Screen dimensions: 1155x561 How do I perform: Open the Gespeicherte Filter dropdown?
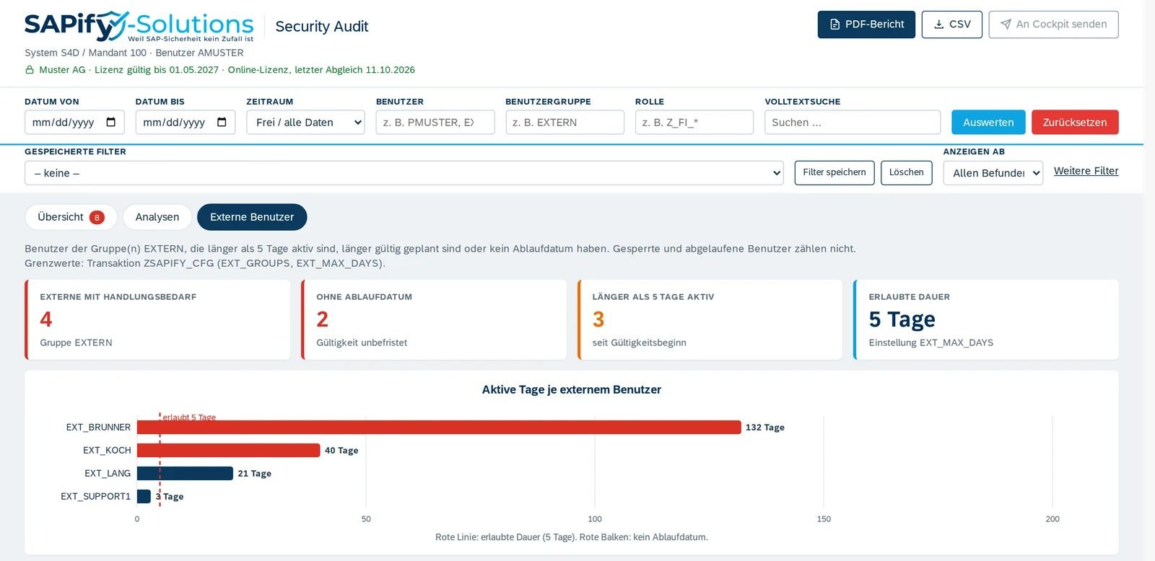click(x=404, y=173)
